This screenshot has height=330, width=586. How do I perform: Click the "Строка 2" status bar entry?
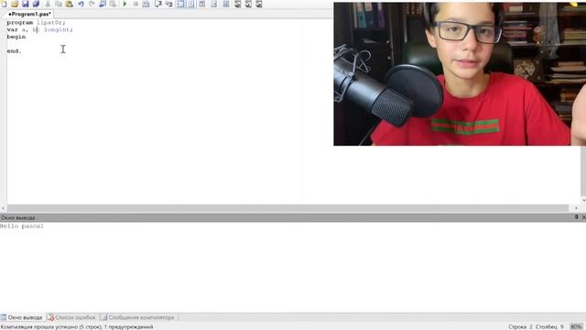(520, 326)
